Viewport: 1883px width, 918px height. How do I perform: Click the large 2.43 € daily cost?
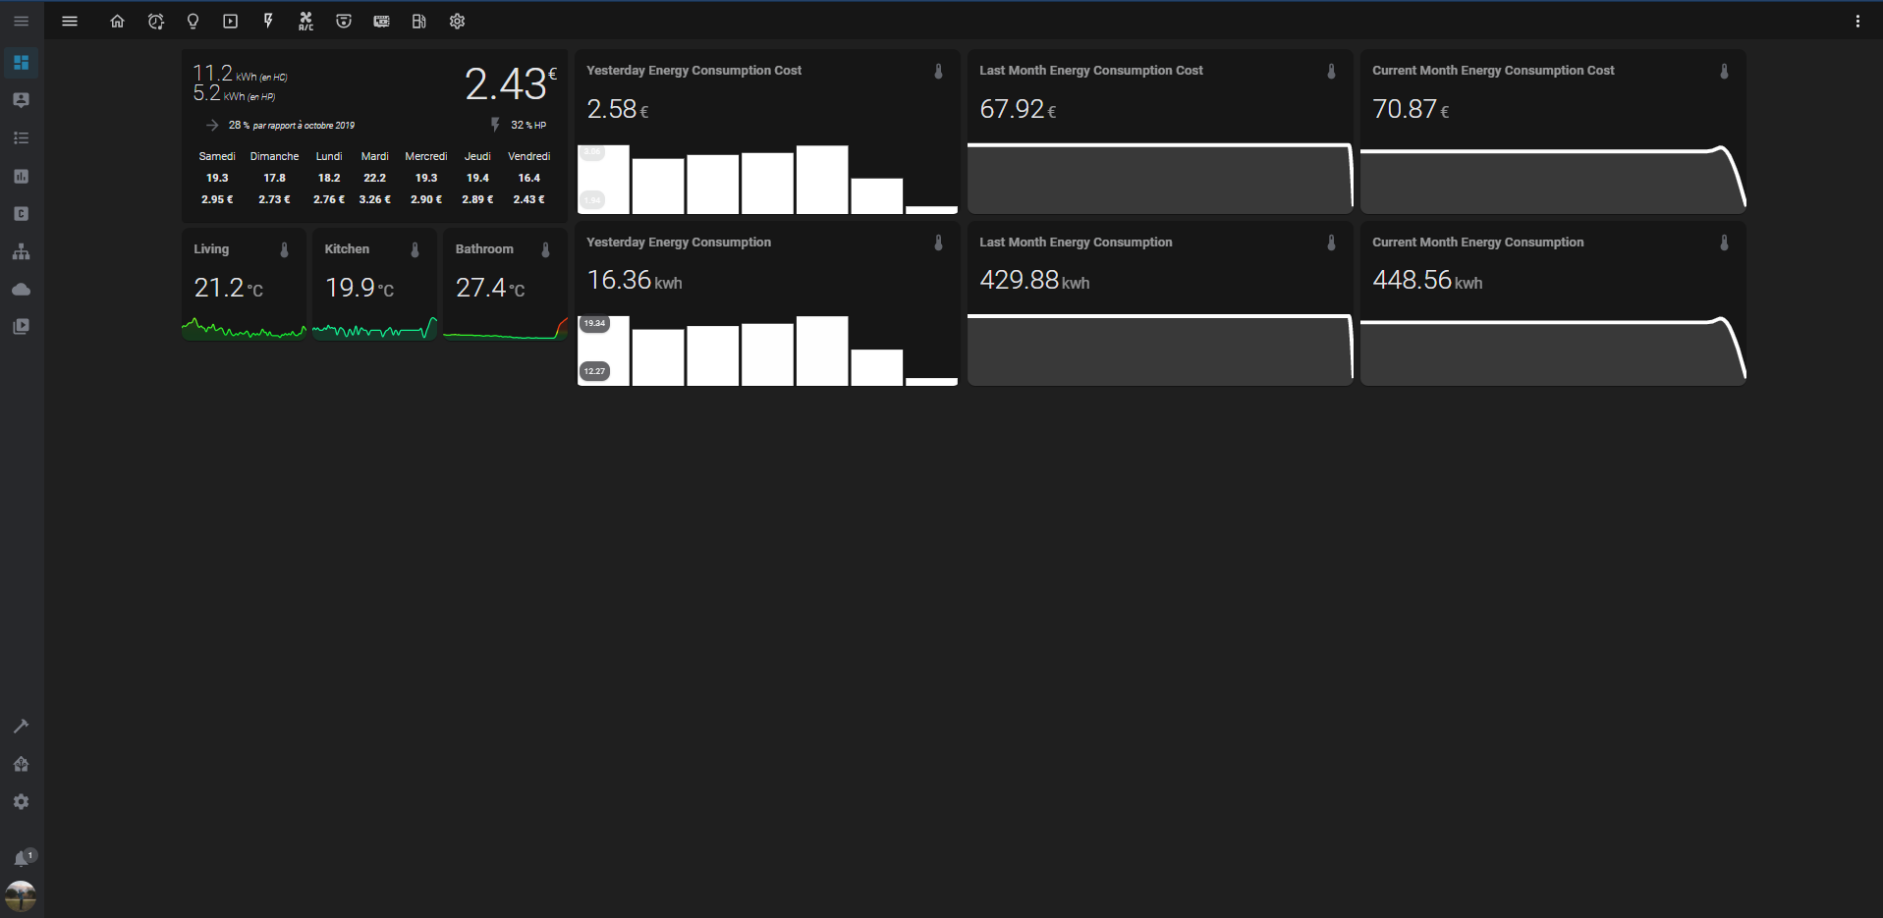pos(511,84)
